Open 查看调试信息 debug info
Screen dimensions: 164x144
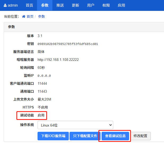[115, 136]
